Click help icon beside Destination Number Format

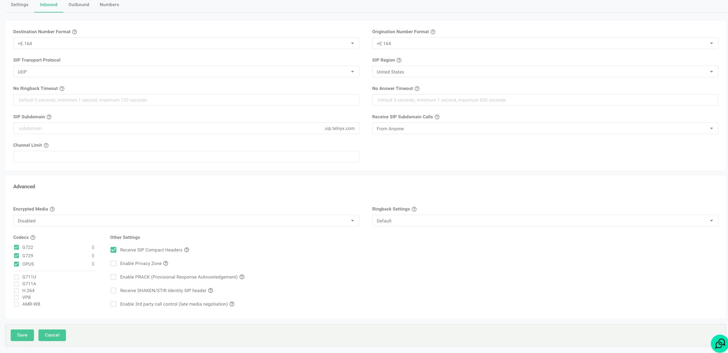pos(75,32)
